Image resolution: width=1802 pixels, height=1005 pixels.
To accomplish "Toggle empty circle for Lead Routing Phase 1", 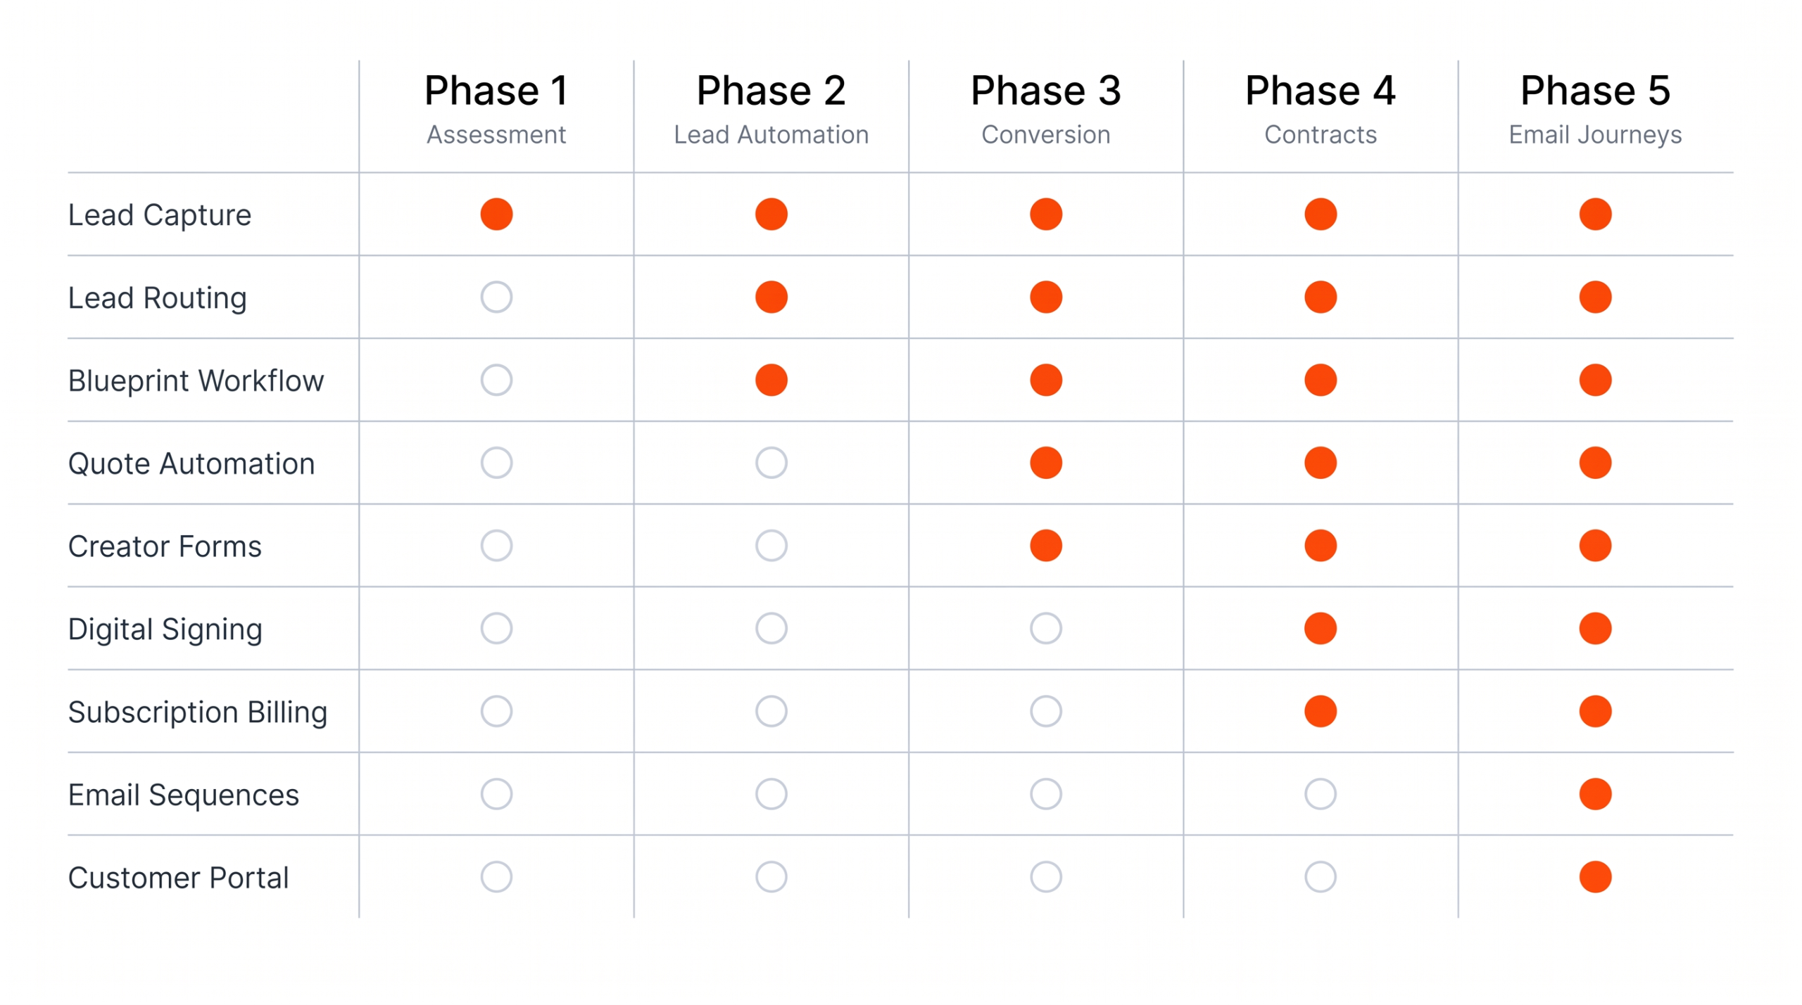I will pos(496,297).
